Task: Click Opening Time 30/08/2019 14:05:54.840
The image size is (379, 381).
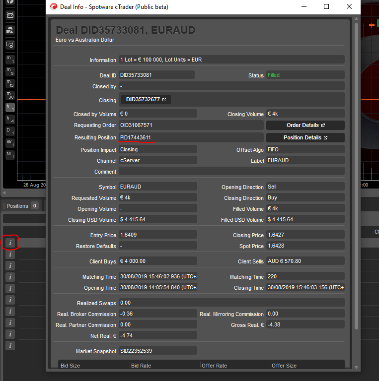Action: tap(158, 287)
